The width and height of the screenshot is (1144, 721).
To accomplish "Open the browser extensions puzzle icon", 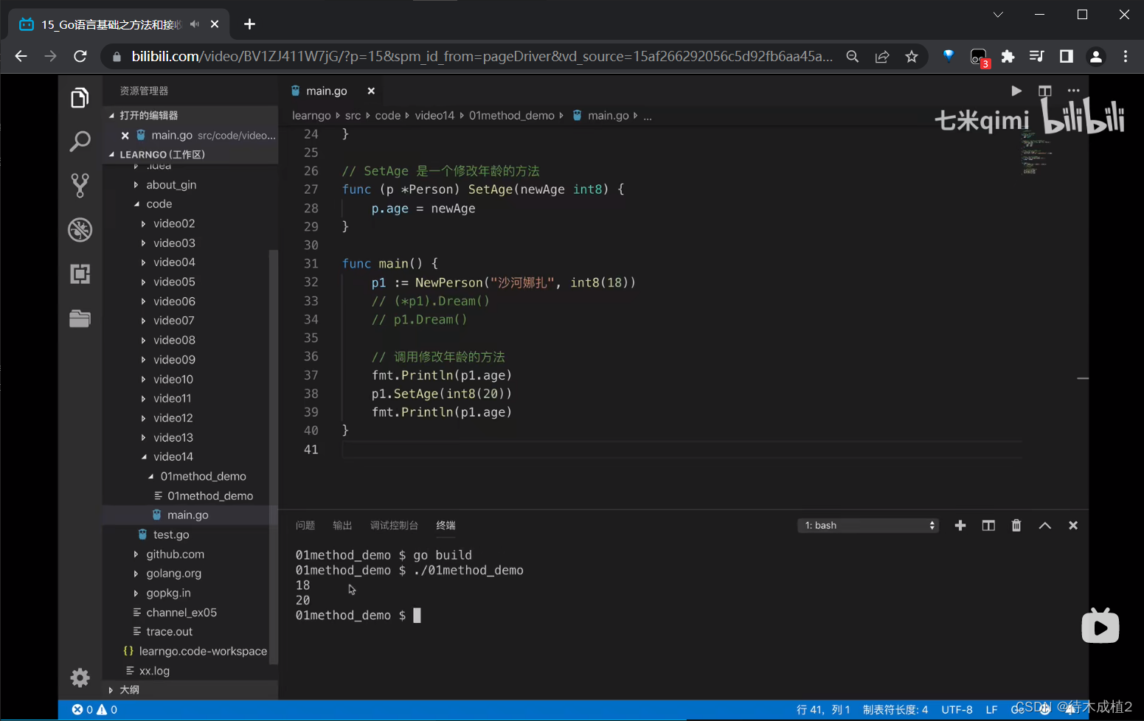I will 1008,56.
